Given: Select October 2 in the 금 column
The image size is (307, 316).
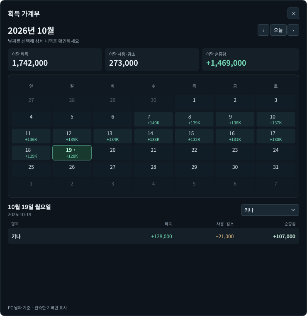Looking at the screenshot, I should (x=235, y=103).
